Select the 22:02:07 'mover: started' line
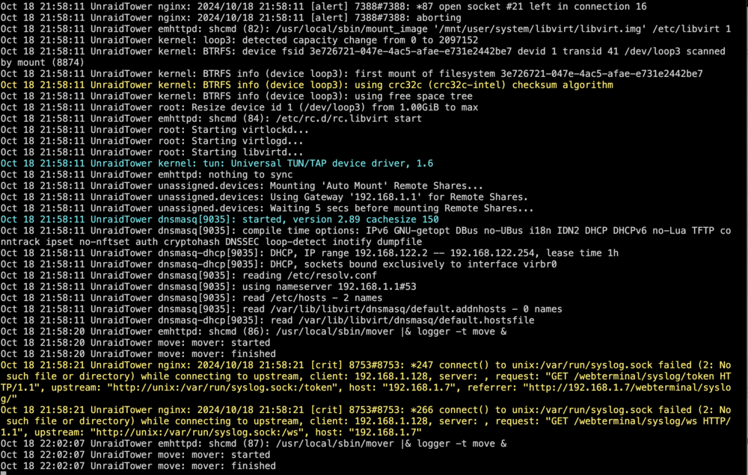The image size is (748, 475). (135, 455)
